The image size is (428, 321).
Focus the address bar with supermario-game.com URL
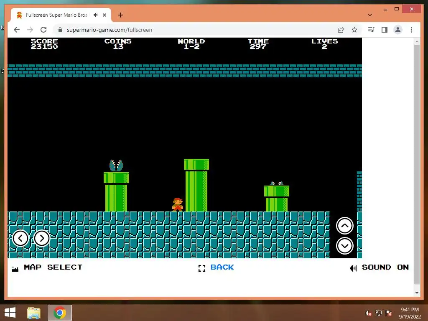(110, 30)
